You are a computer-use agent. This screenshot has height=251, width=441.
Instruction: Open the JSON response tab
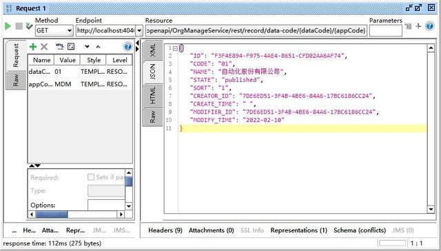(x=152, y=72)
